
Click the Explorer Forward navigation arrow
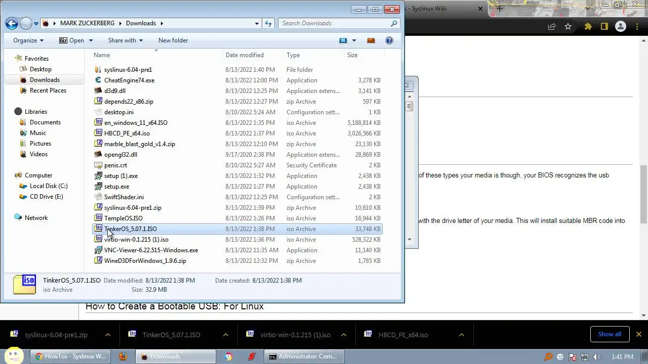point(26,23)
